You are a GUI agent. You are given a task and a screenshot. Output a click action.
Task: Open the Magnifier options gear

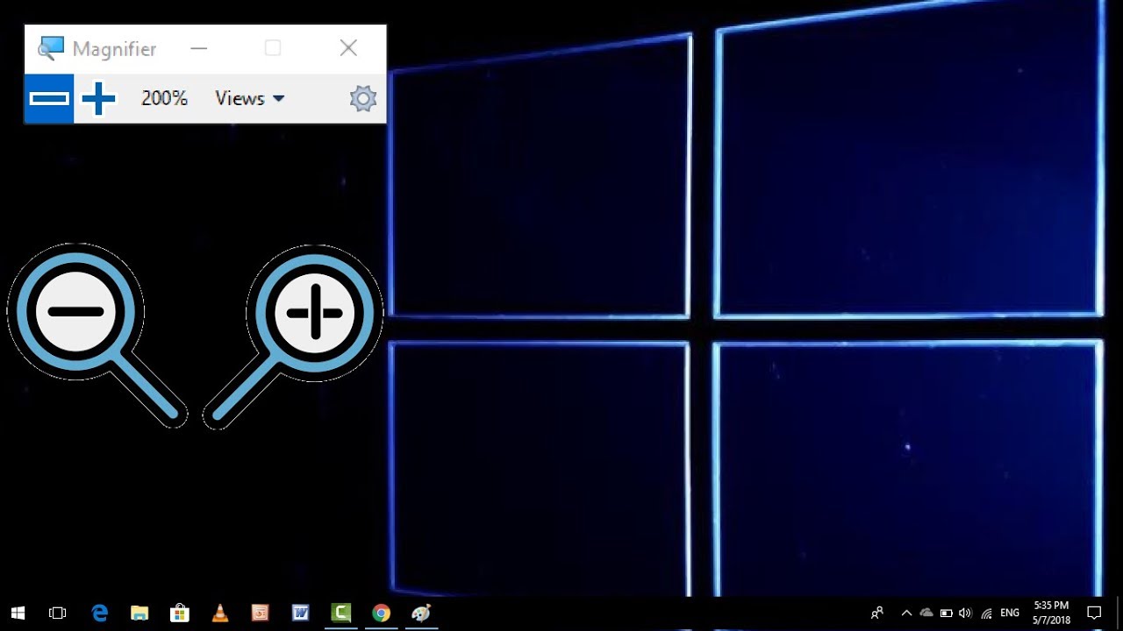(363, 98)
